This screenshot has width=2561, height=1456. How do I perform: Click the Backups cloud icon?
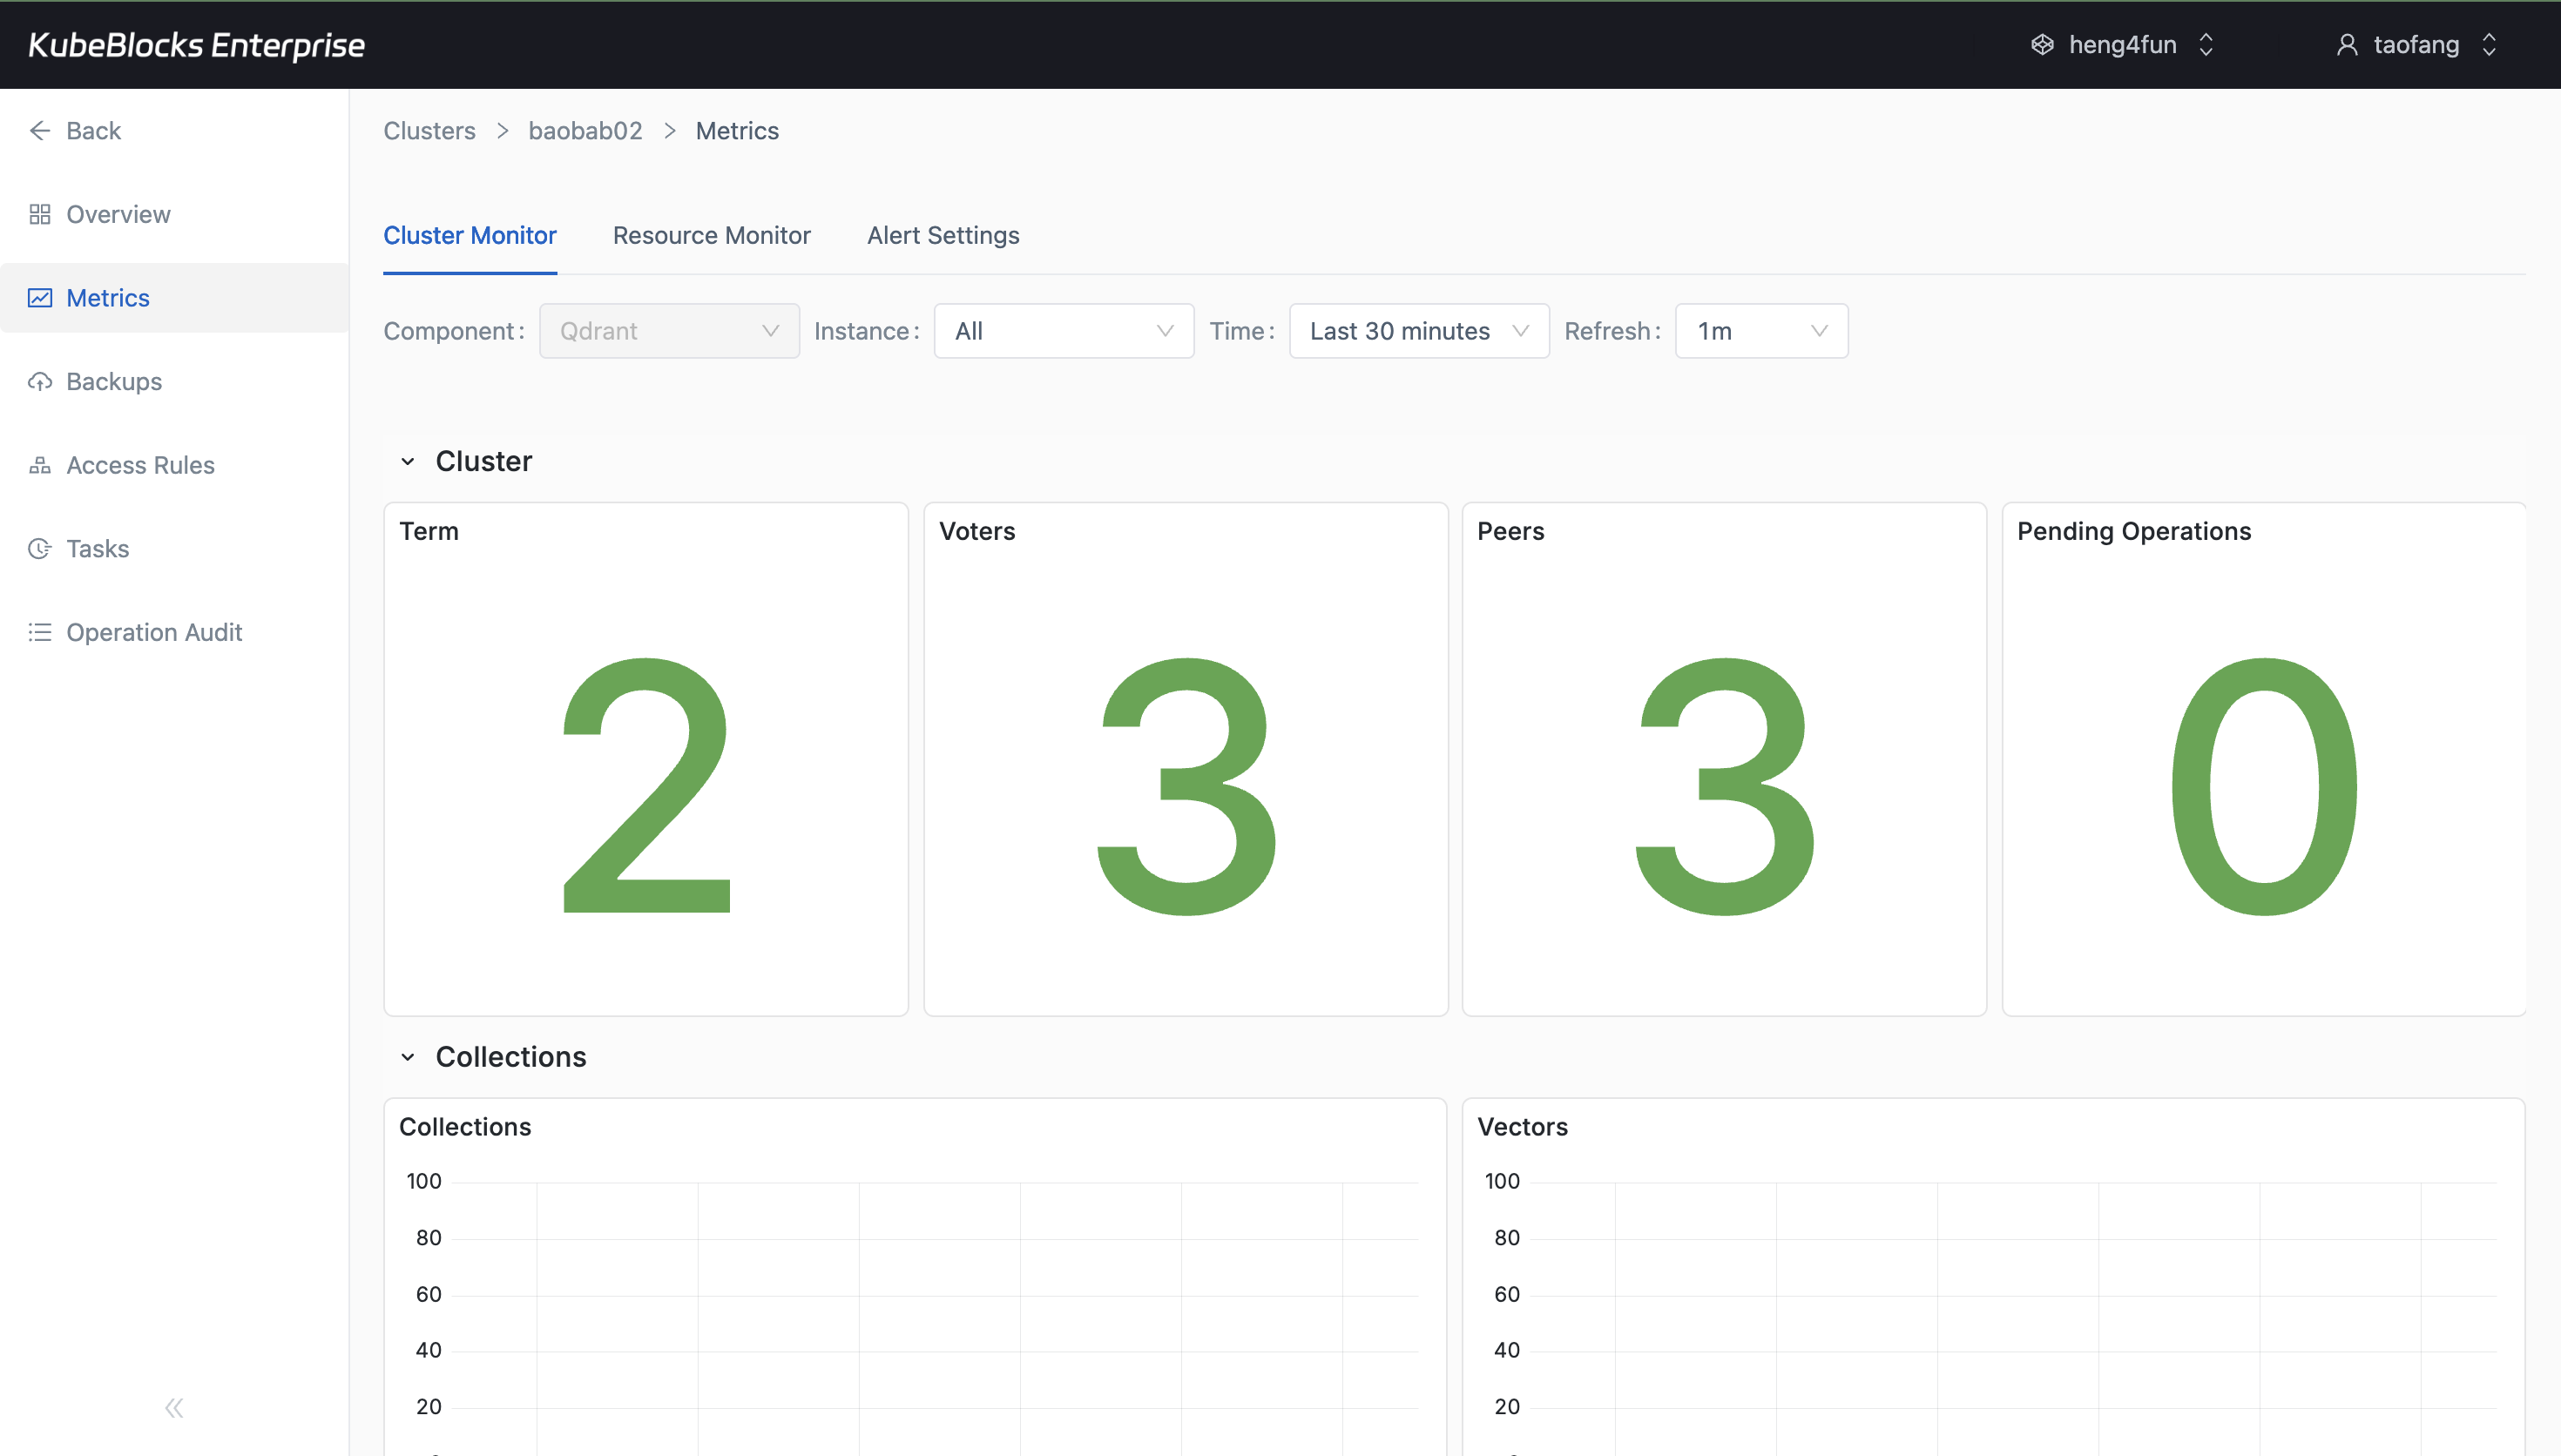click(x=40, y=381)
